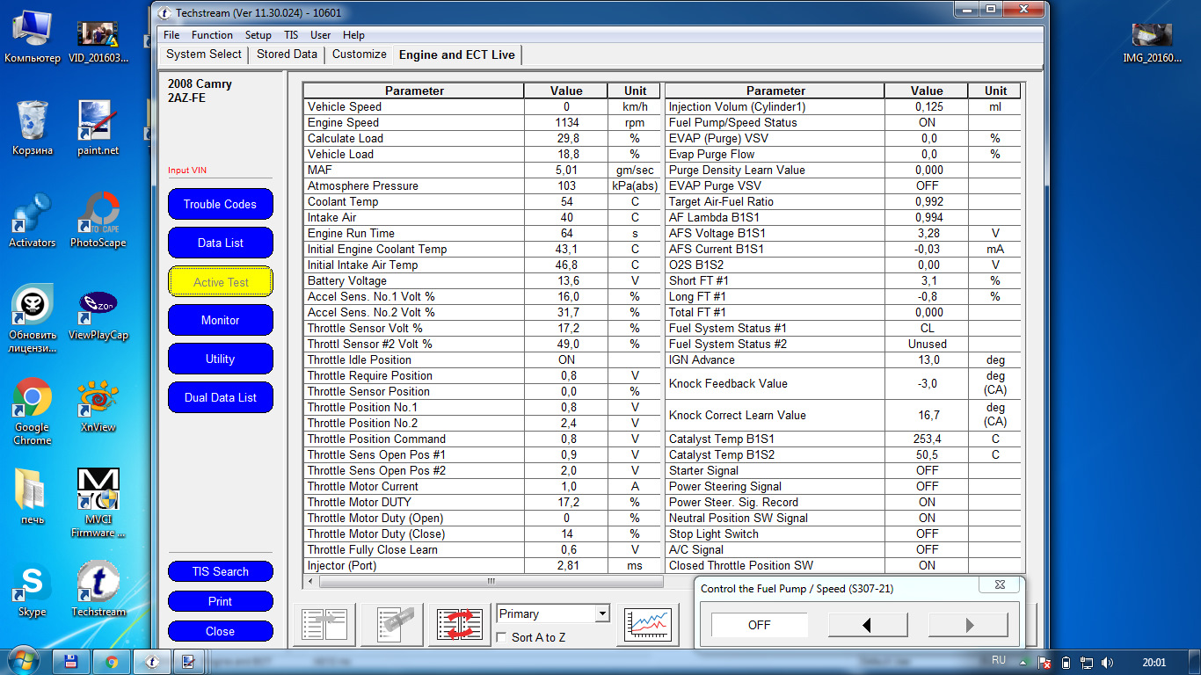1201x675 pixels.
Task: Open the печь folder on desktop
Action: click(33, 497)
